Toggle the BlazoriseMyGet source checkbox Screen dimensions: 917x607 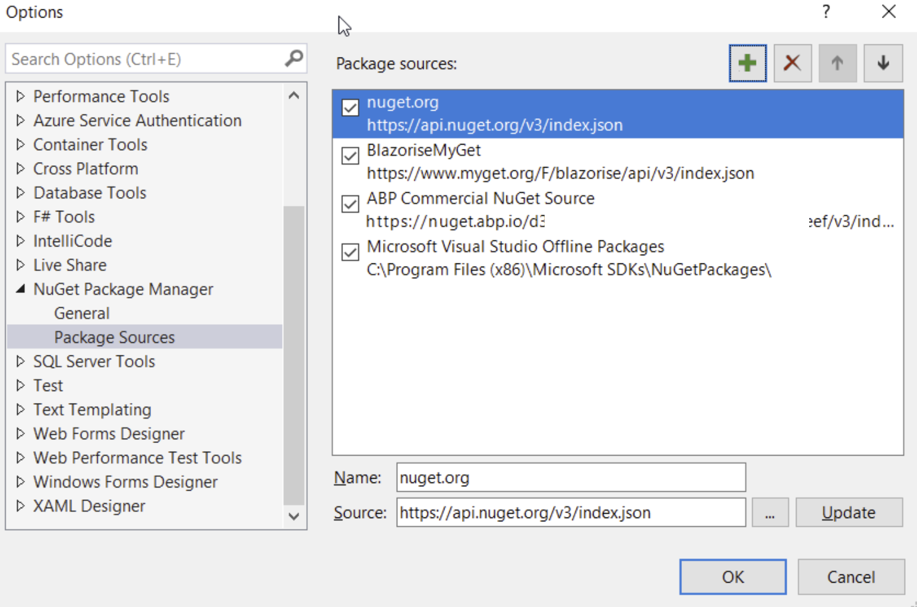[350, 156]
